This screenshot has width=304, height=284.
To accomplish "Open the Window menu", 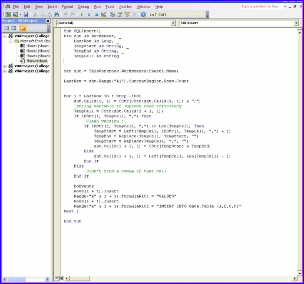I will [143, 7].
